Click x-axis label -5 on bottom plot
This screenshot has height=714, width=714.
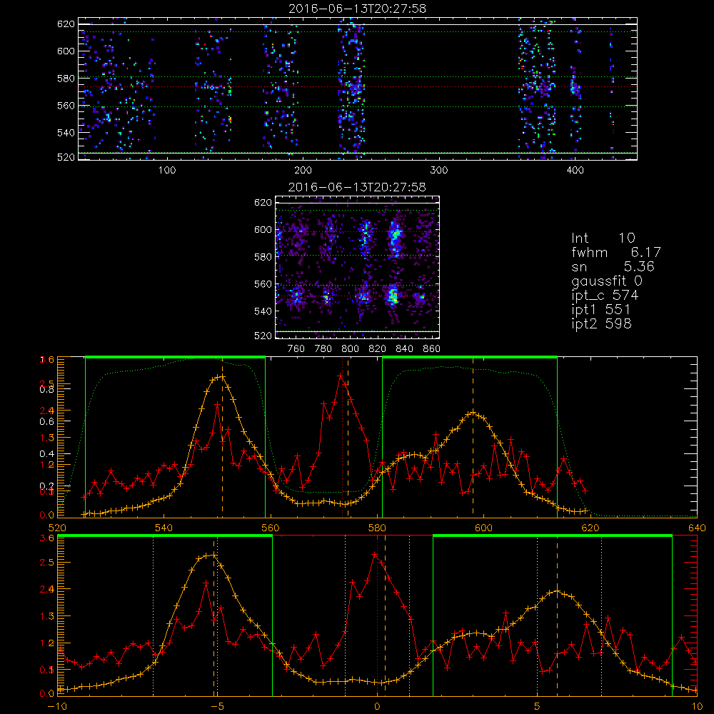[217, 707]
